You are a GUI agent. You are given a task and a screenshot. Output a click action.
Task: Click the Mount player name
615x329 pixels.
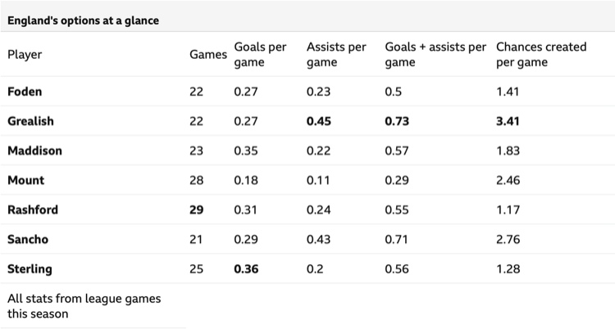pos(26,180)
